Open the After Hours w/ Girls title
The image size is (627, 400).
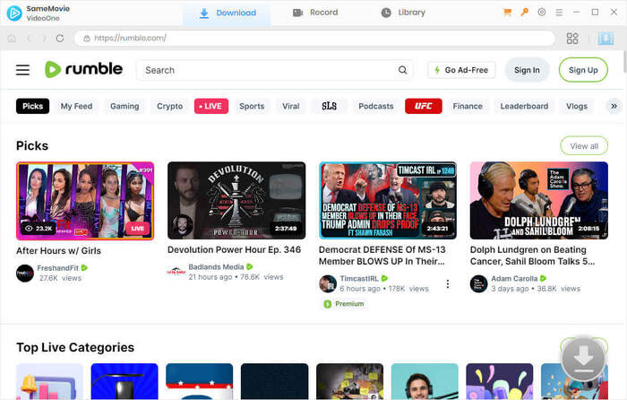point(58,250)
